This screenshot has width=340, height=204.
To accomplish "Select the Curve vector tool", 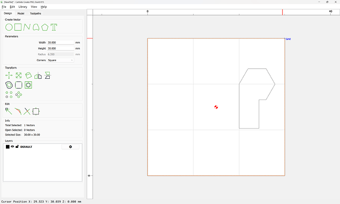I will click(36, 27).
